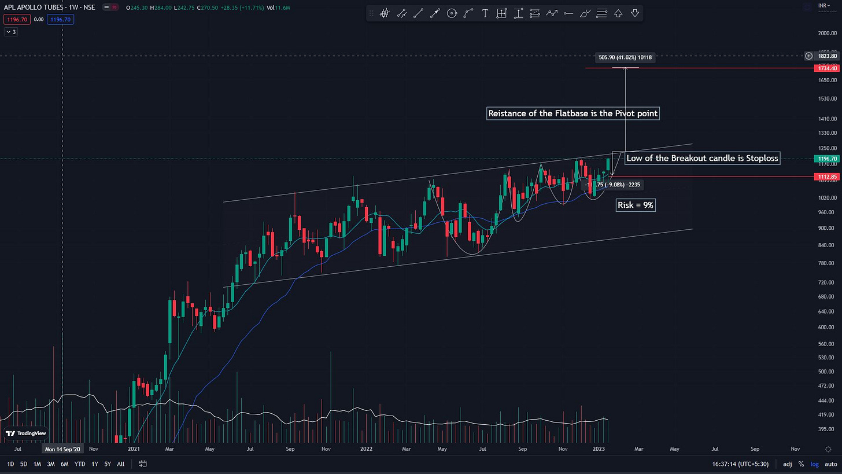This screenshot has width=842, height=474.
Task: Select 'Reistance of the Flatbase is the Pivot point' note
Action: (x=573, y=113)
